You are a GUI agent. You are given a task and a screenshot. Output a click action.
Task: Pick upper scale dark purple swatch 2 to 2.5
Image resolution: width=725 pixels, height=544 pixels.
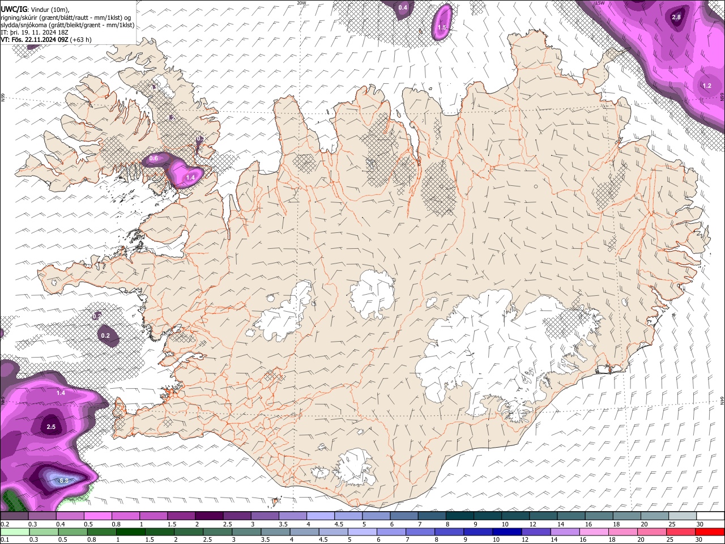point(209,516)
